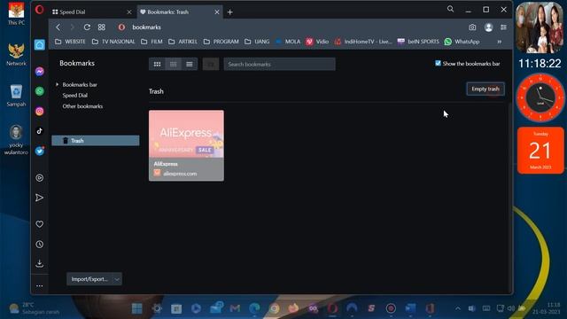Open Gmail icon on taskbar
Image resolution: width=567 pixels, height=319 pixels.
click(x=235, y=308)
